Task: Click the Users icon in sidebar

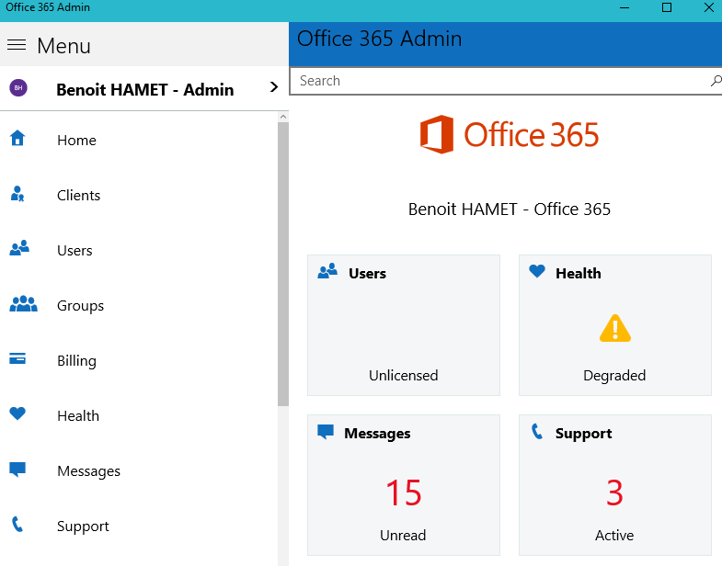Action: [x=18, y=248]
